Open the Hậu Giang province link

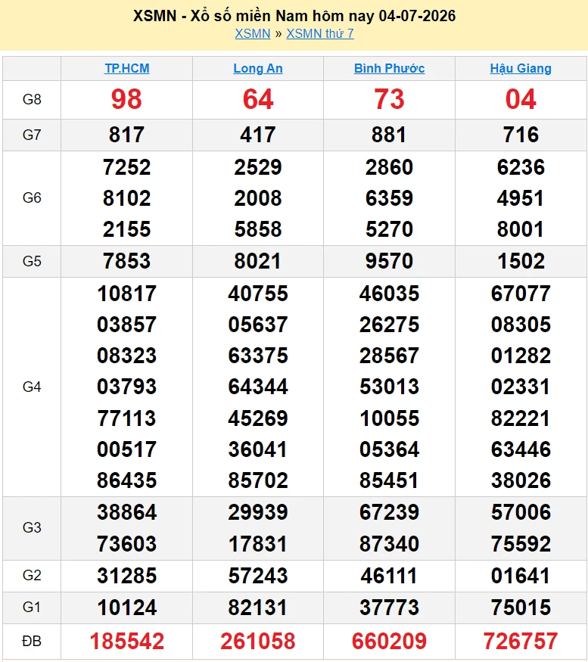click(521, 68)
